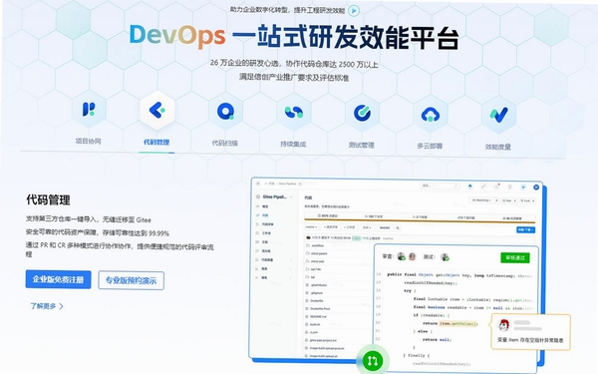Viewport: 598px width, 374px height.
Task: Click the green 审核通过 button in the mockup
Action: [515, 258]
